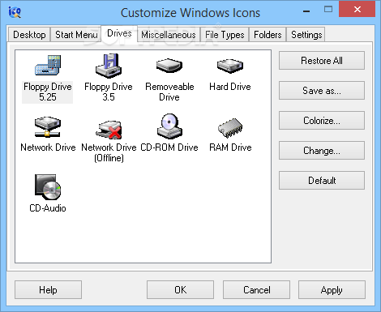Screen dimensions: 381x312
Task: Open Help
Action: [x=48, y=290]
